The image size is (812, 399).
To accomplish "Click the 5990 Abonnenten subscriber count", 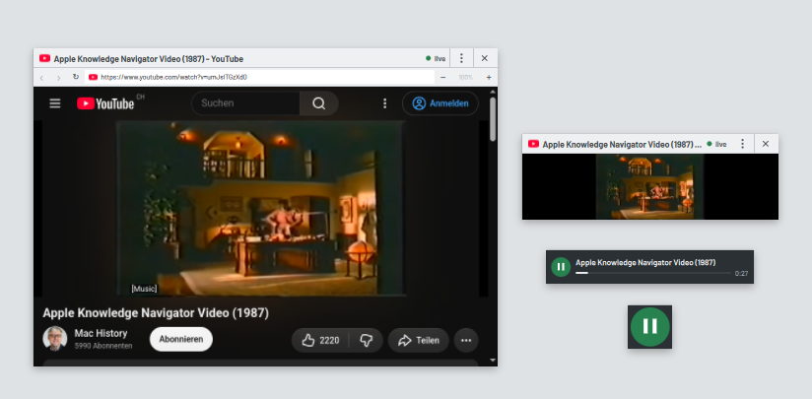I will [x=103, y=346].
